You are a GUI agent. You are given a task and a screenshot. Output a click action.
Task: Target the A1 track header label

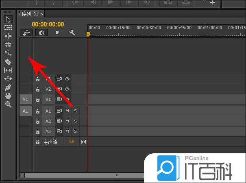pyautogui.click(x=48, y=111)
